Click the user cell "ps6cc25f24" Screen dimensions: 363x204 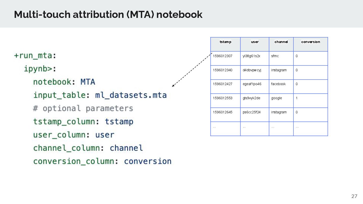(255, 115)
